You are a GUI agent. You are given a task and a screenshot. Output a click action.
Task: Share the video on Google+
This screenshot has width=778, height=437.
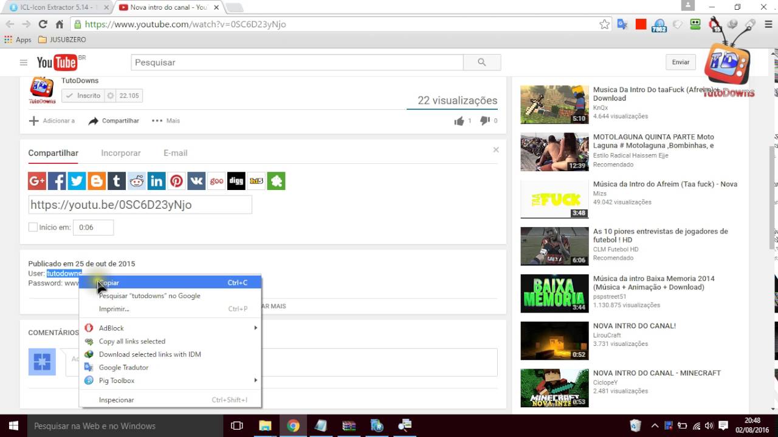[37, 181]
